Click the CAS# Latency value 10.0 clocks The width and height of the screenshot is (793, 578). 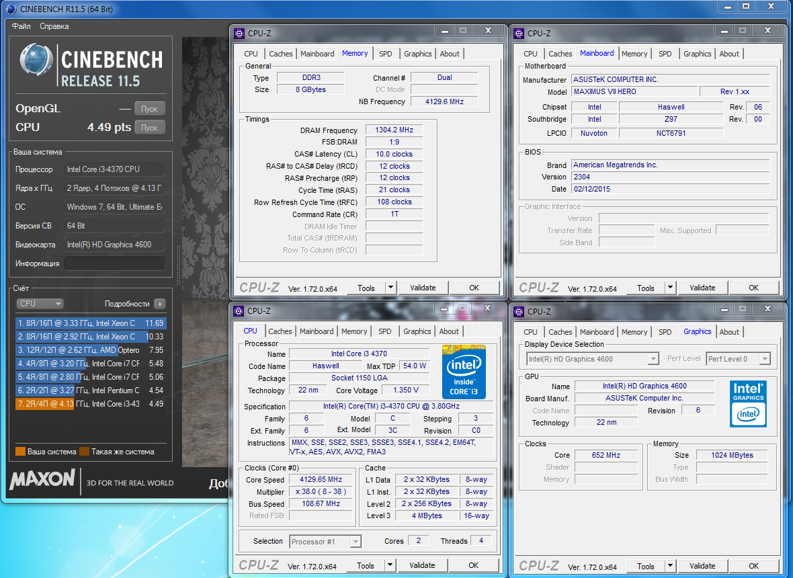[x=394, y=154]
